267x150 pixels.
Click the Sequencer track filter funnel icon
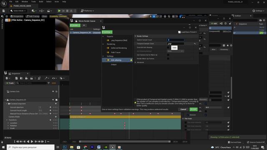pyautogui.click(x=48, y=83)
